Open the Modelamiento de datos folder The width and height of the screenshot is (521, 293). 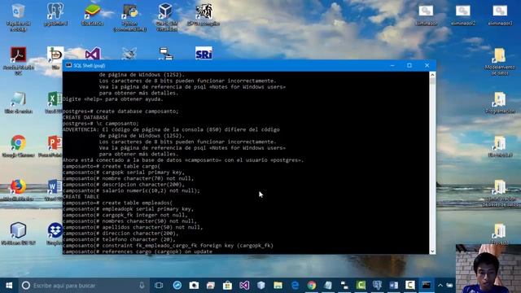(499, 61)
